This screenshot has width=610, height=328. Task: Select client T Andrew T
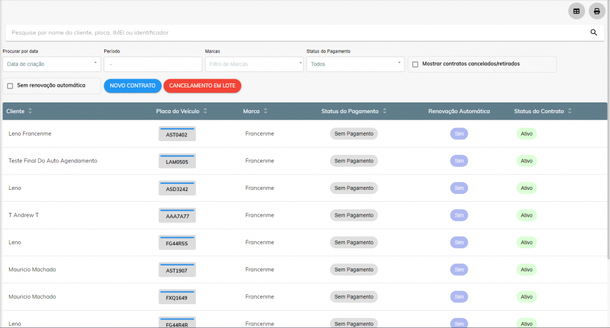coord(24,215)
